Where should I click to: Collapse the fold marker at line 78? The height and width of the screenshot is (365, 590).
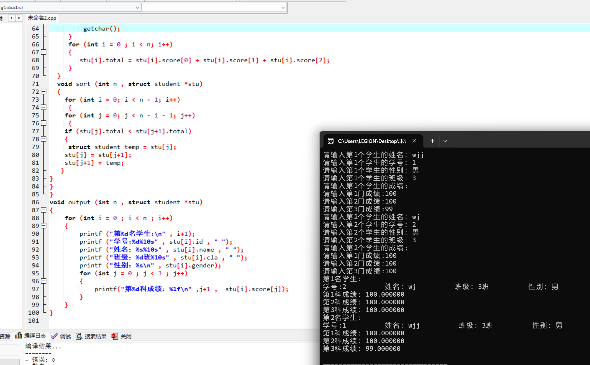(x=43, y=139)
